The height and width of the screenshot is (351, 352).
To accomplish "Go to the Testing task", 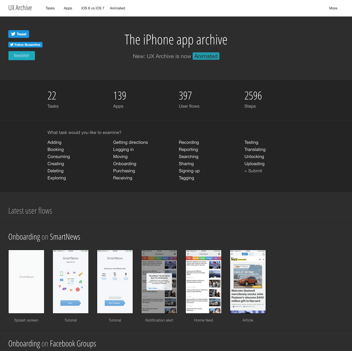I will click(251, 142).
